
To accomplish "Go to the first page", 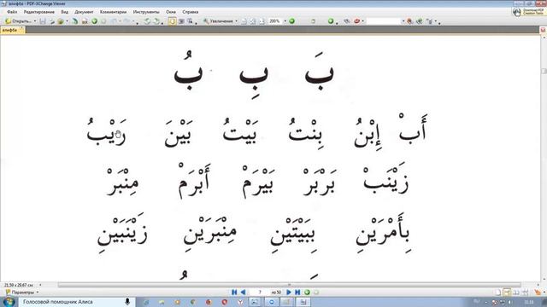I will (x=234, y=293).
